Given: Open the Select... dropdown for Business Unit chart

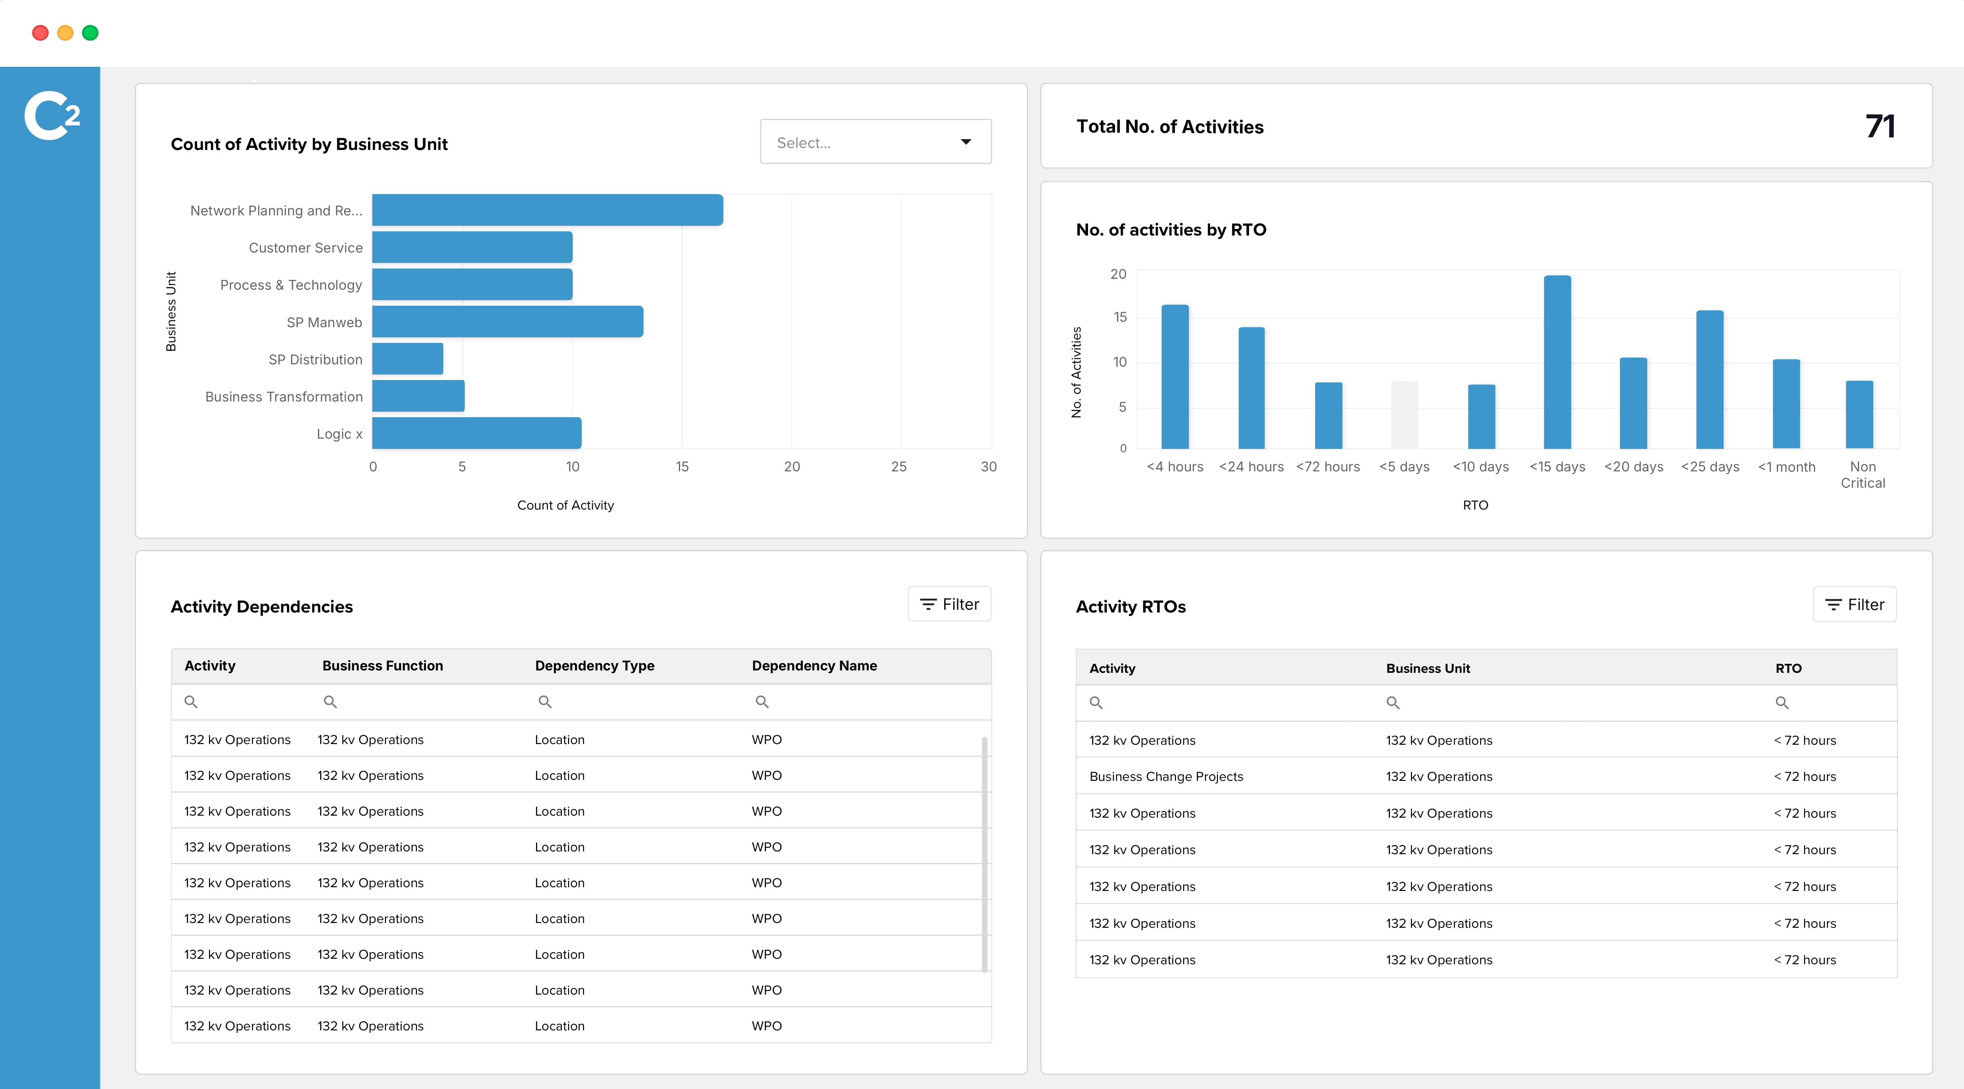Looking at the screenshot, I should (862, 142).
